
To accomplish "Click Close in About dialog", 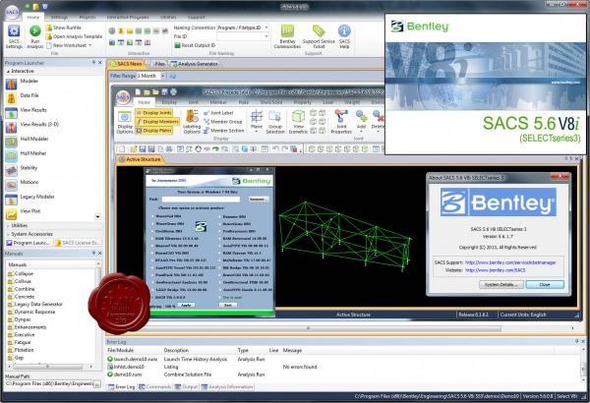I will click(545, 284).
